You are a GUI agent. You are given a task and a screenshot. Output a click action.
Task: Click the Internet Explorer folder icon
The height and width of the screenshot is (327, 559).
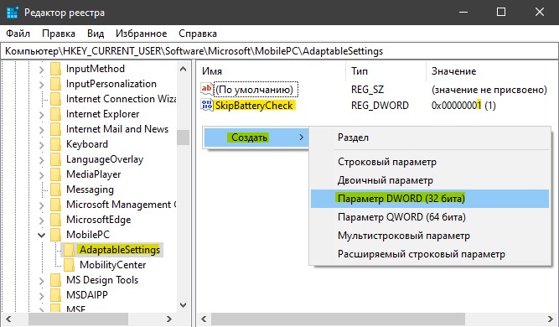point(55,114)
